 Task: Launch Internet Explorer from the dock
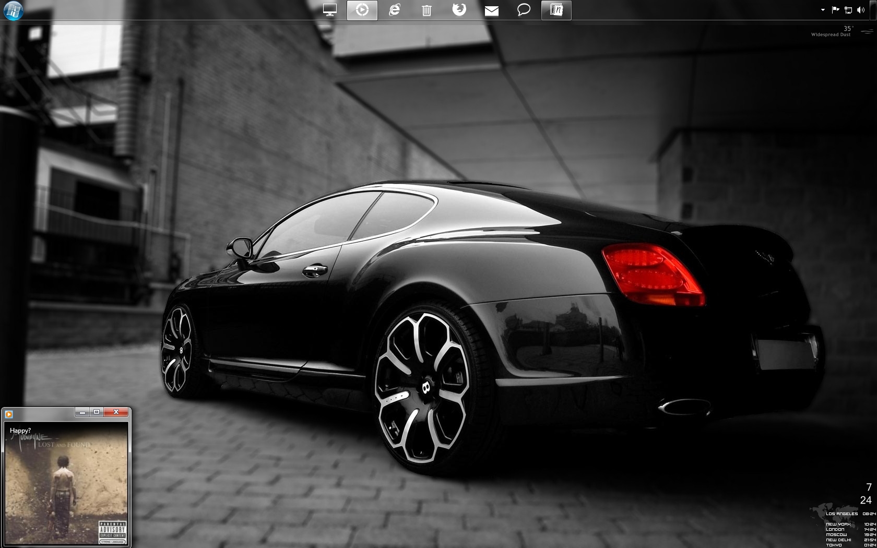tap(394, 10)
